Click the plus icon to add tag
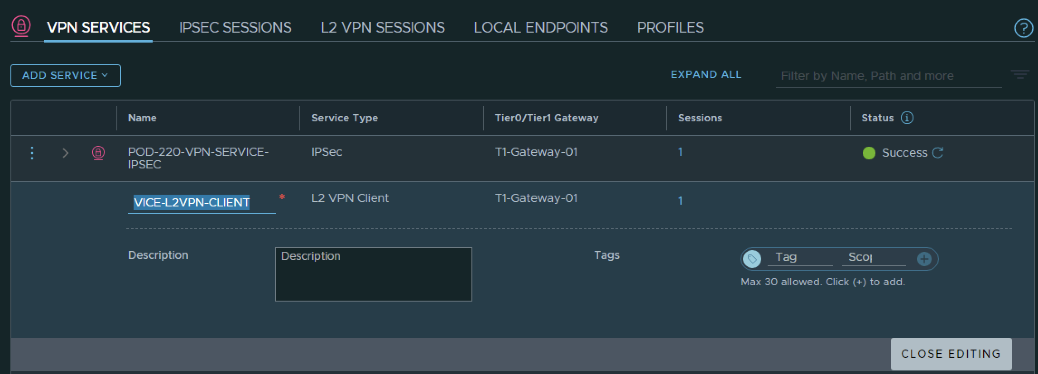 924,259
